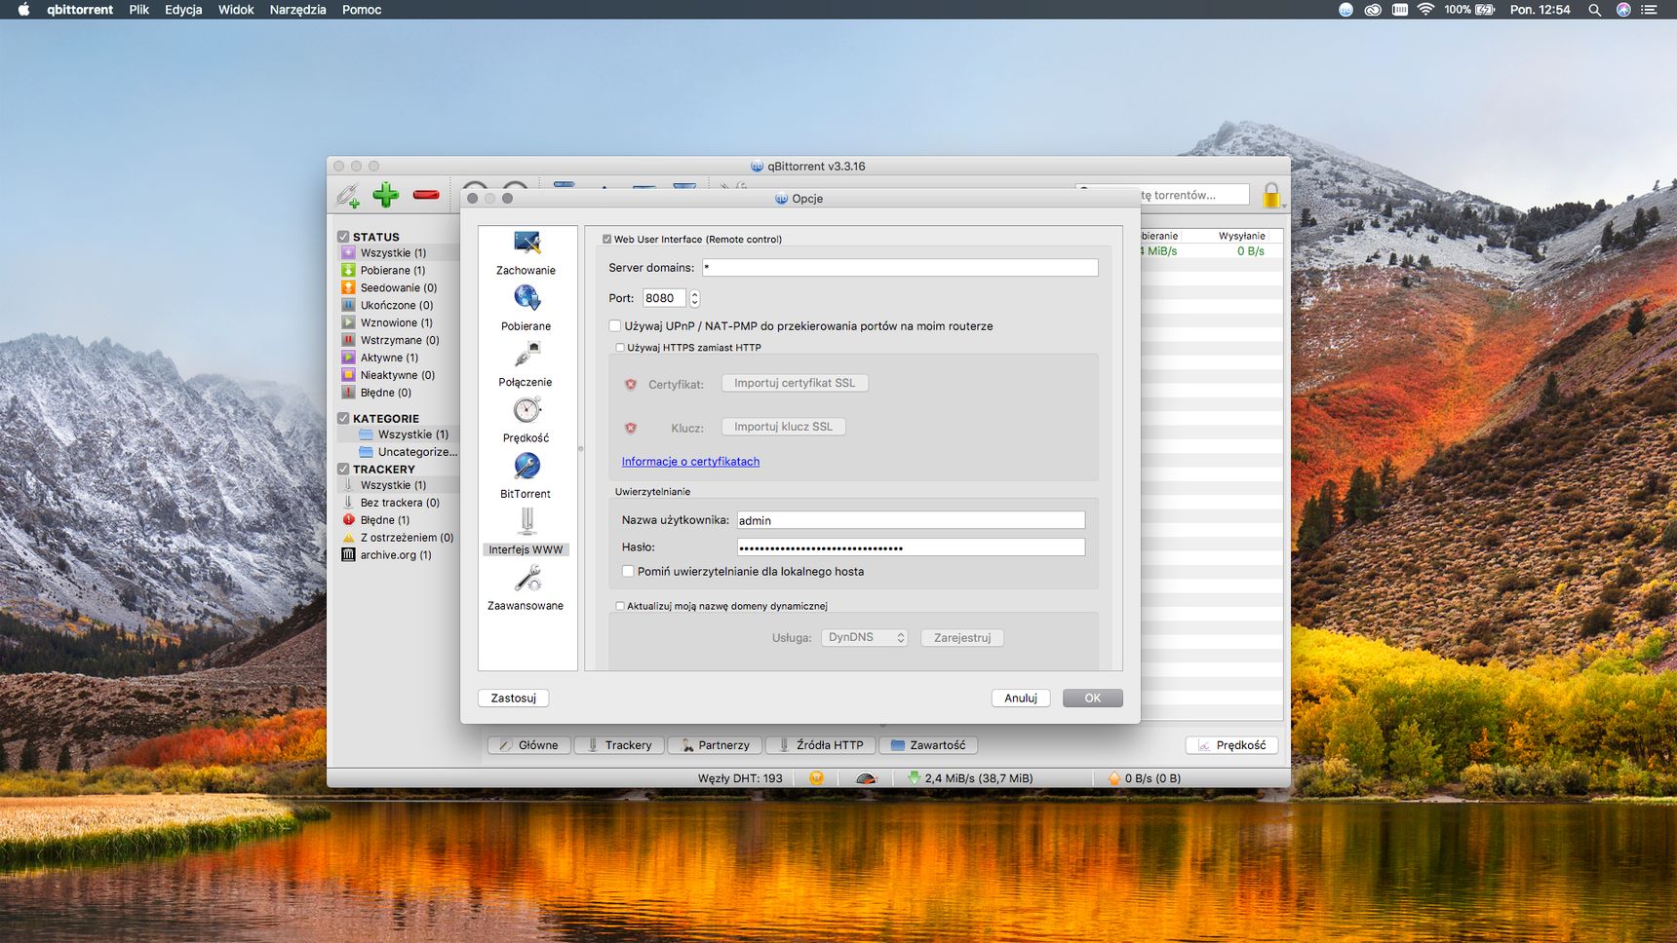This screenshot has height=943, width=1677.
Task: Select archive.org (1) tracker filter
Action: tap(398, 555)
